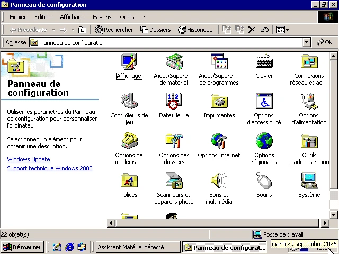This screenshot has width=339, height=254.
Task: Launch Internet Explorer from quick launch
Action: coord(69,247)
